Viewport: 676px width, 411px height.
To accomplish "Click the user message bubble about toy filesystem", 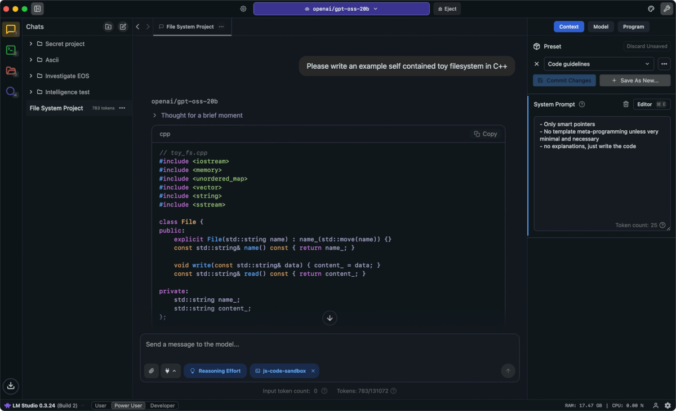I will coord(407,66).
